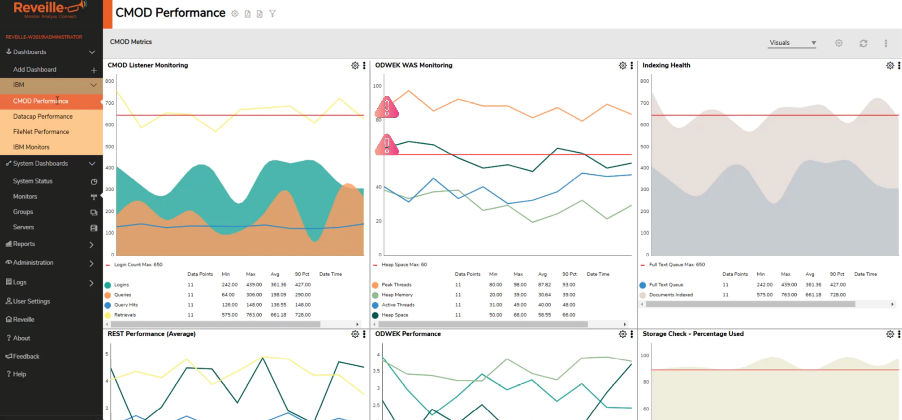Open the Visuals dropdown
Screen dimensions: 902x420
792,43
